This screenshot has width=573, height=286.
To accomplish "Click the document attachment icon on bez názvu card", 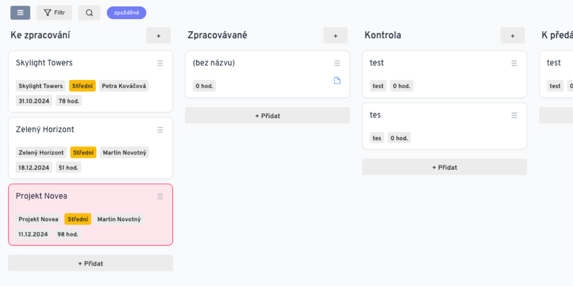I will point(337,81).
